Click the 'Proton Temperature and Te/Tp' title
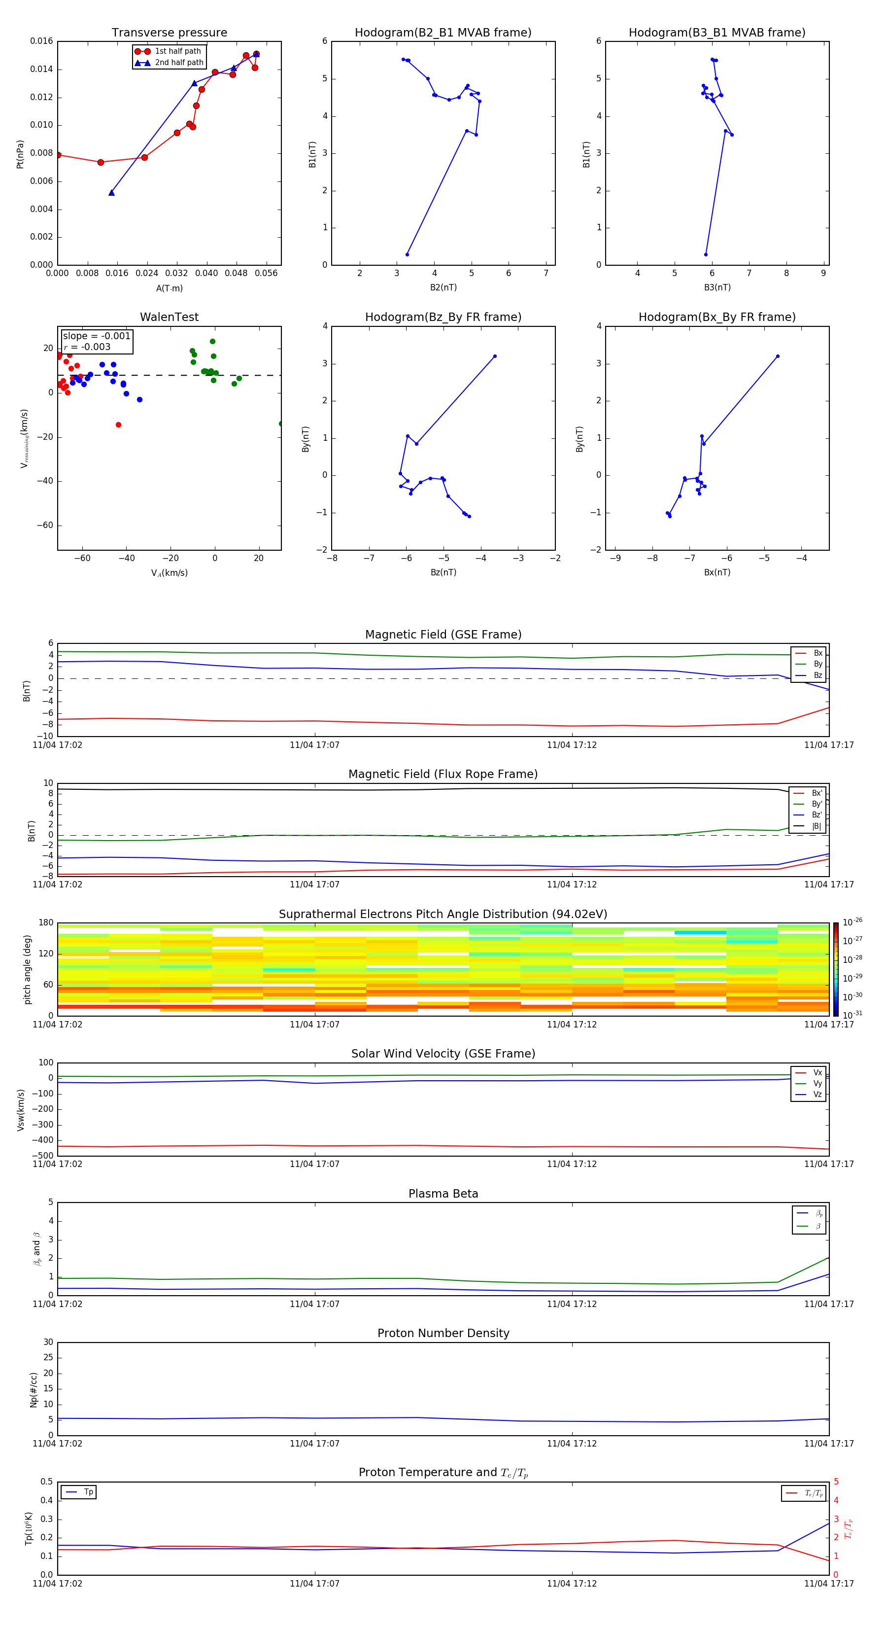The width and height of the screenshot is (887, 1627). (x=443, y=1473)
